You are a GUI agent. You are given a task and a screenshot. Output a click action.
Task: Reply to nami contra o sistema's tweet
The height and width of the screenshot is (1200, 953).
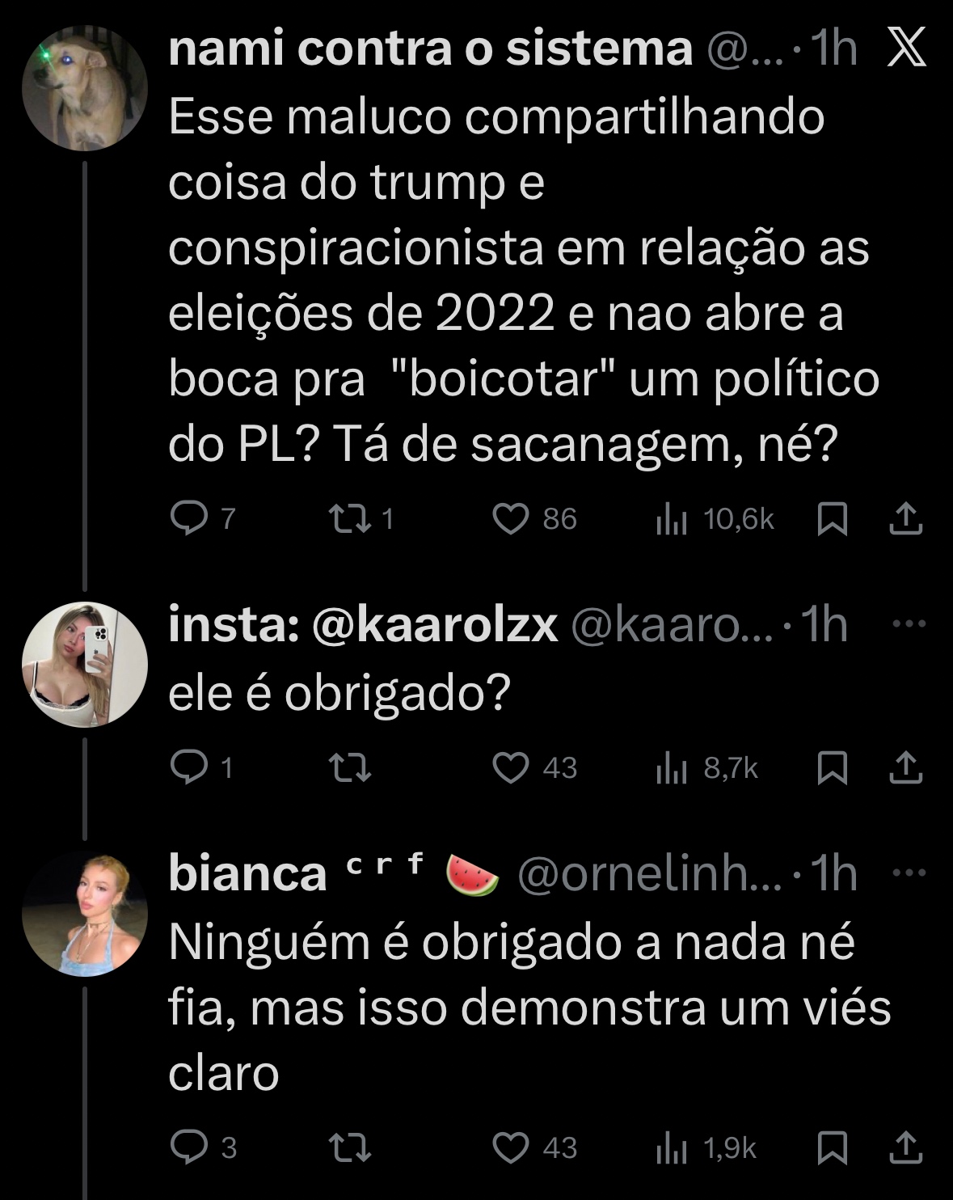(189, 519)
